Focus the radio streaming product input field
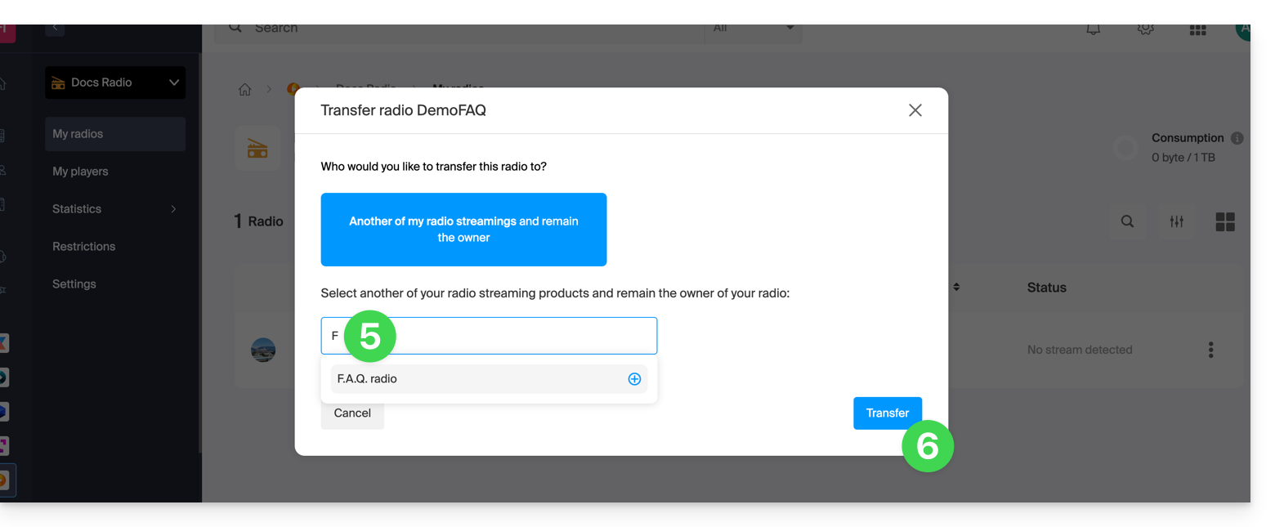 click(x=523, y=336)
